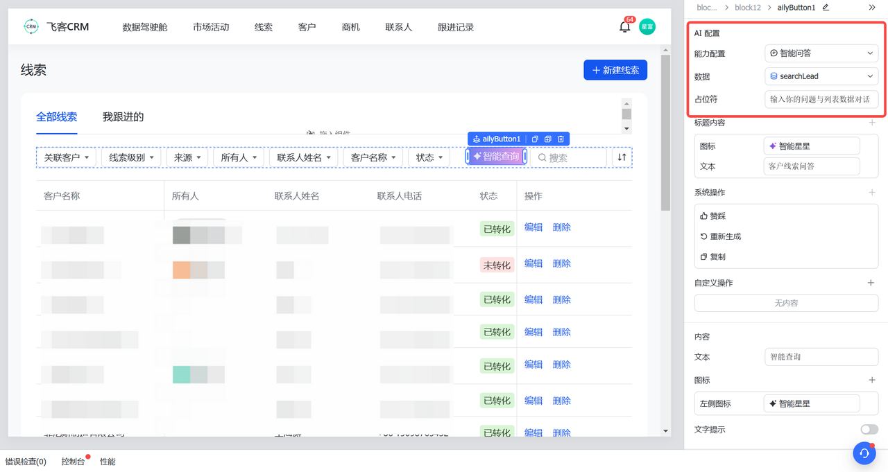Expand the 状态 filter dropdown
888x472 pixels.
tap(429, 157)
